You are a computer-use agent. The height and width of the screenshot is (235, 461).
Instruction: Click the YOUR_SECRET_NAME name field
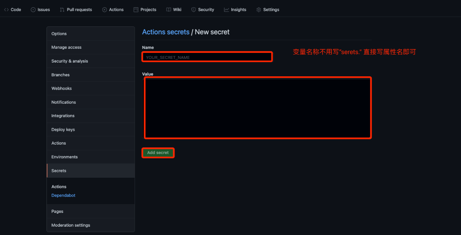pos(207,56)
